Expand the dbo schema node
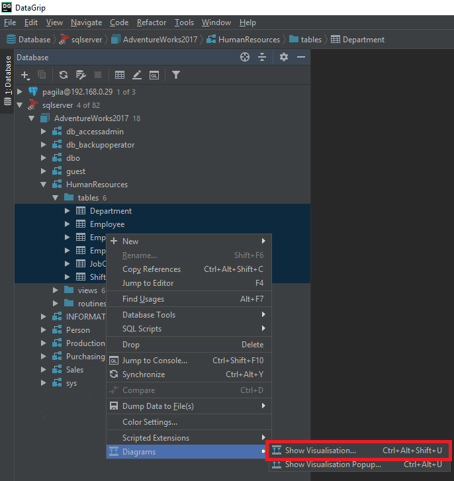The image size is (454, 481). [x=44, y=158]
